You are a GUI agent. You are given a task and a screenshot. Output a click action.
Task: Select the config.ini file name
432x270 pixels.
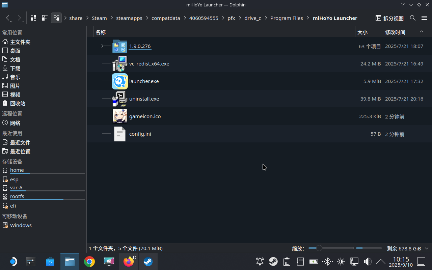(x=140, y=134)
